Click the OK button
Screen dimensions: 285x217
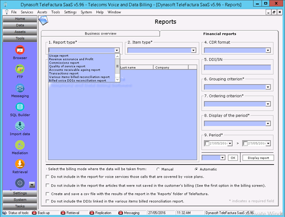tap(233, 158)
